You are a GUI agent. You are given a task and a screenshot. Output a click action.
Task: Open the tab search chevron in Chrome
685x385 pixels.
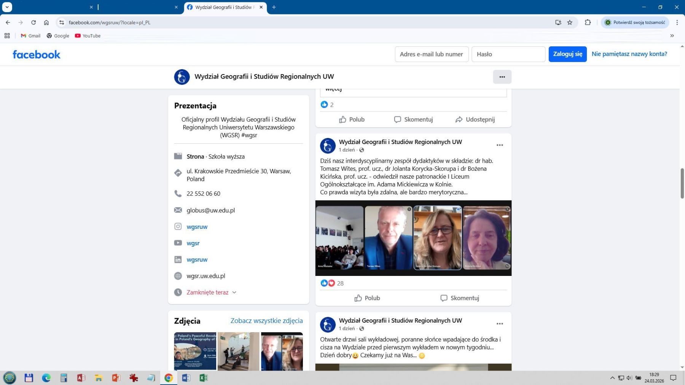click(x=7, y=7)
